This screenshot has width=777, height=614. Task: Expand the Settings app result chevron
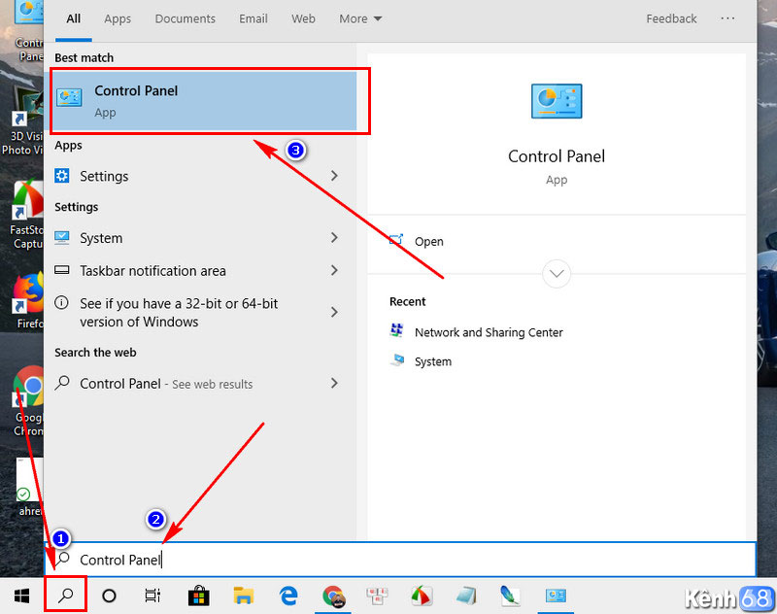point(334,176)
